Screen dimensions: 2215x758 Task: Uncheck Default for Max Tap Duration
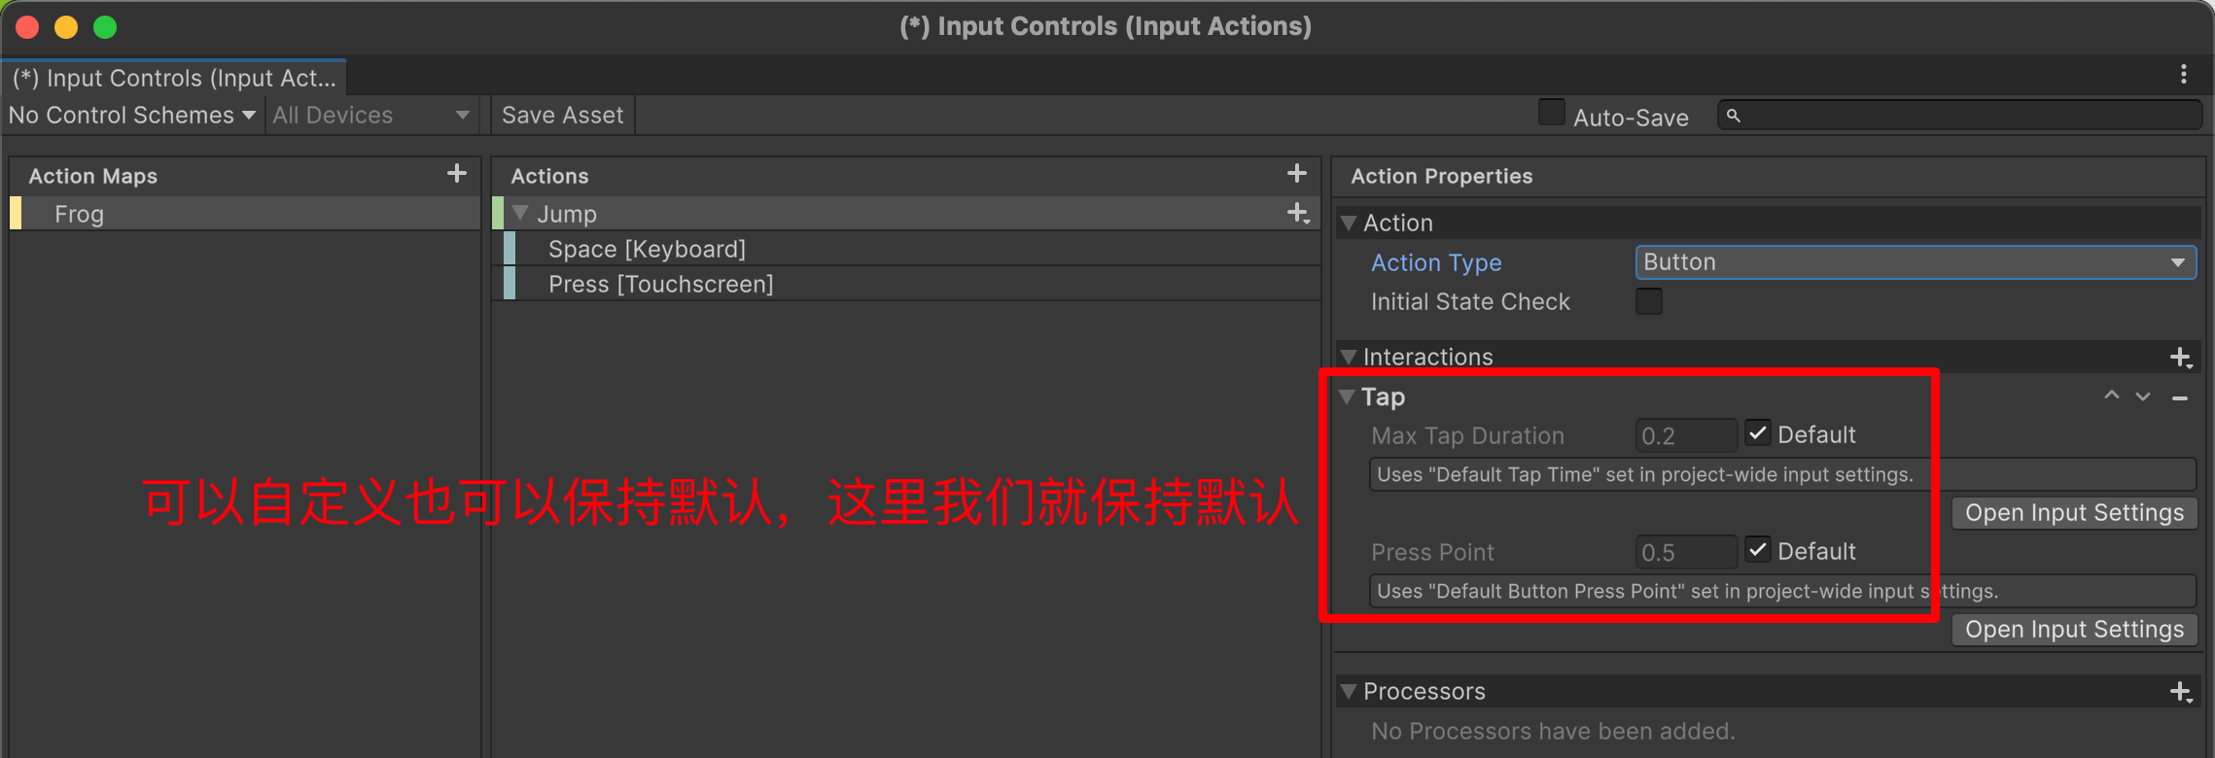pos(1758,433)
